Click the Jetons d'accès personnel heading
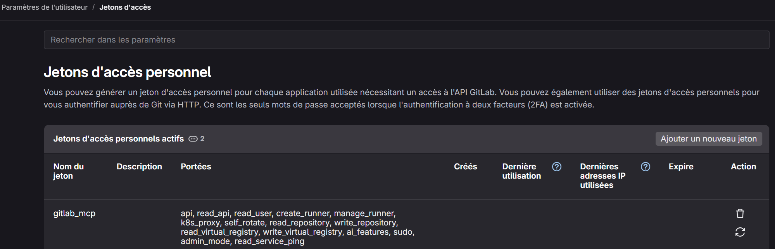The height and width of the screenshot is (249, 775). point(128,72)
